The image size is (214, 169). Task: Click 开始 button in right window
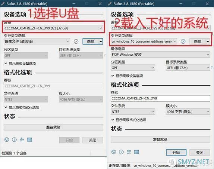coord(176,152)
